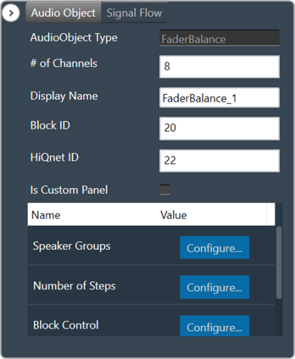
Task: Configure the Speaker Groups property
Action: [x=214, y=248]
